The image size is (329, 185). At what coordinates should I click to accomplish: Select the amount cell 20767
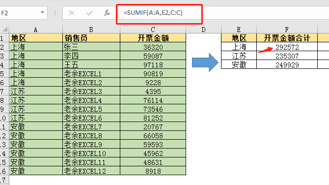click(153, 126)
